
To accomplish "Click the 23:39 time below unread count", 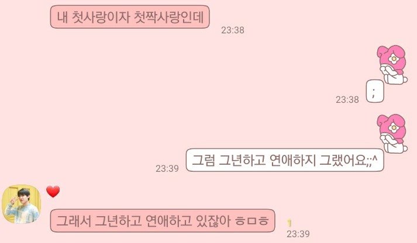I will pos(298,234).
